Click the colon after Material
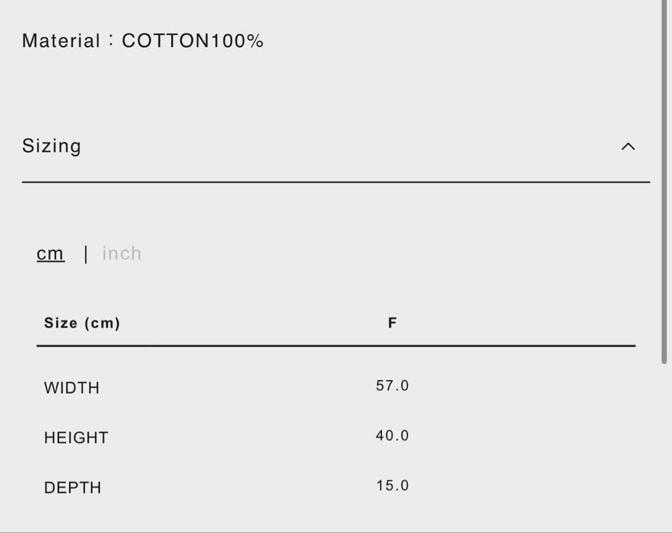The height and width of the screenshot is (533, 672). tap(110, 41)
